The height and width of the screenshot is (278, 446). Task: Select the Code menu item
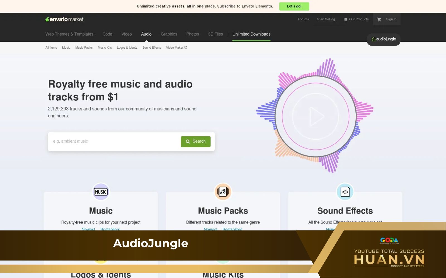(107, 34)
